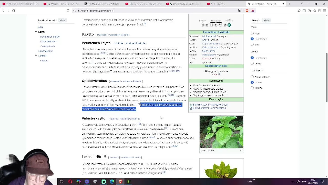The image size is (328, 185).
Task: Open Discord from the taskbar
Action: pos(87,182)
